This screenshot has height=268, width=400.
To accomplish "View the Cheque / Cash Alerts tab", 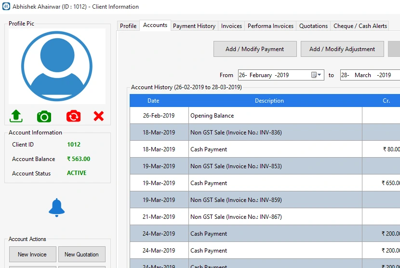I will 360,26.
